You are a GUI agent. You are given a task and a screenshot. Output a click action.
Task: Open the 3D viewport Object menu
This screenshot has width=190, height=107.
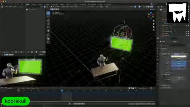[76, 7]
